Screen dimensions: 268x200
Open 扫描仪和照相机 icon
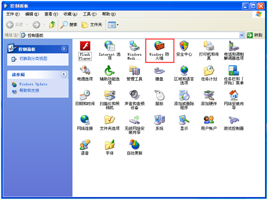coord(110,100)
